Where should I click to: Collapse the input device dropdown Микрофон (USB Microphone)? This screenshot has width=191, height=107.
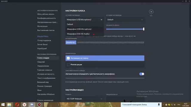[84, 20]
